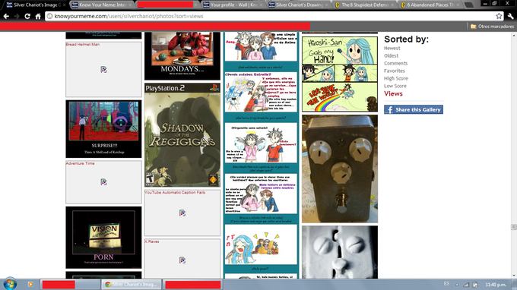
Task: Click Share this Gallery Facebook button
Action: 414,109
